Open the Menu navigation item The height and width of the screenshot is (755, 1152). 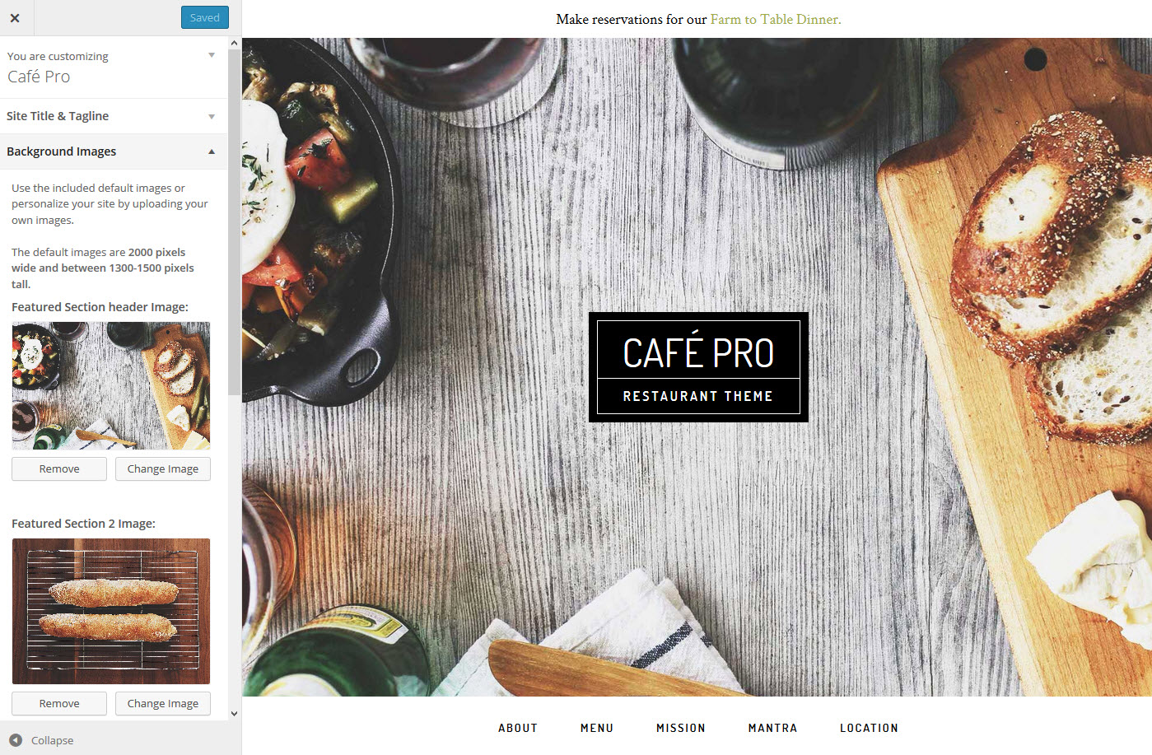pos(597,728)
